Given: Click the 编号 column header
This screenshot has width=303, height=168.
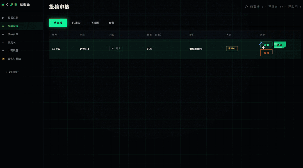Looking at the screenshot, I should point(54,35).
